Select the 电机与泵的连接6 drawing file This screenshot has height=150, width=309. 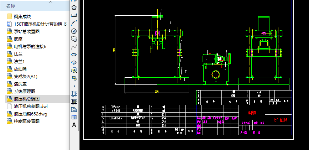pos(27,47)
